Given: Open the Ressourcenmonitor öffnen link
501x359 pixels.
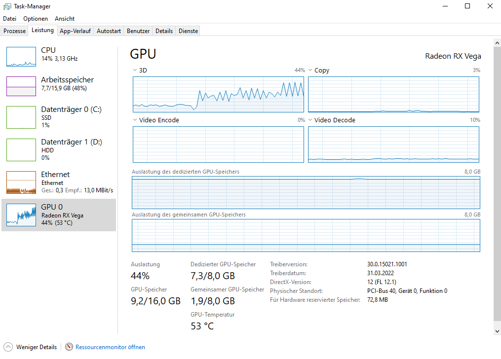Looking at the screenshot, I should click(110, 347).
